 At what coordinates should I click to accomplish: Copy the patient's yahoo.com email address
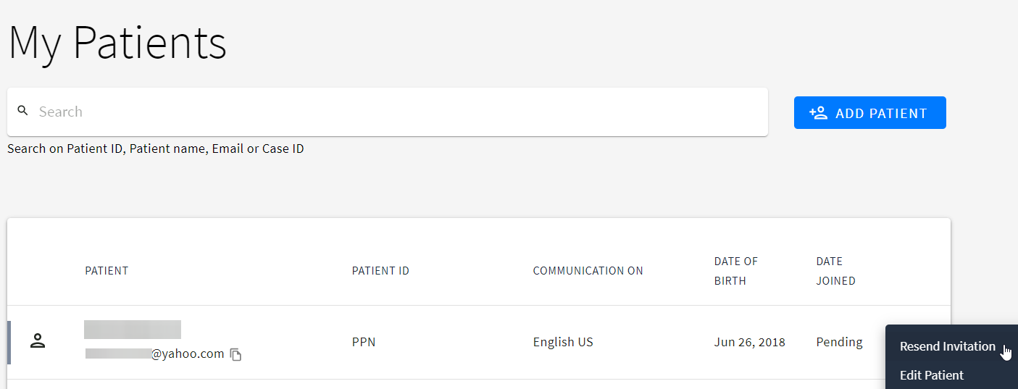click(235, 354)
